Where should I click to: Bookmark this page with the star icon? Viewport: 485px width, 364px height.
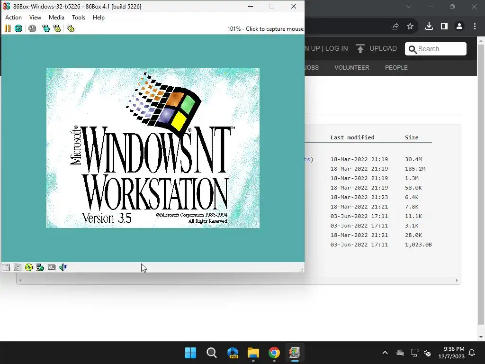point(410,27)
